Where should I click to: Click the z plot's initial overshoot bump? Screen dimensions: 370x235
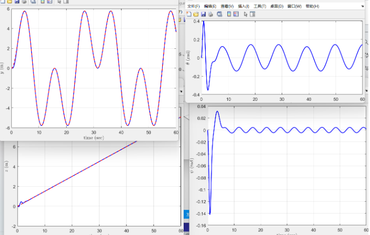coord(21,202)
